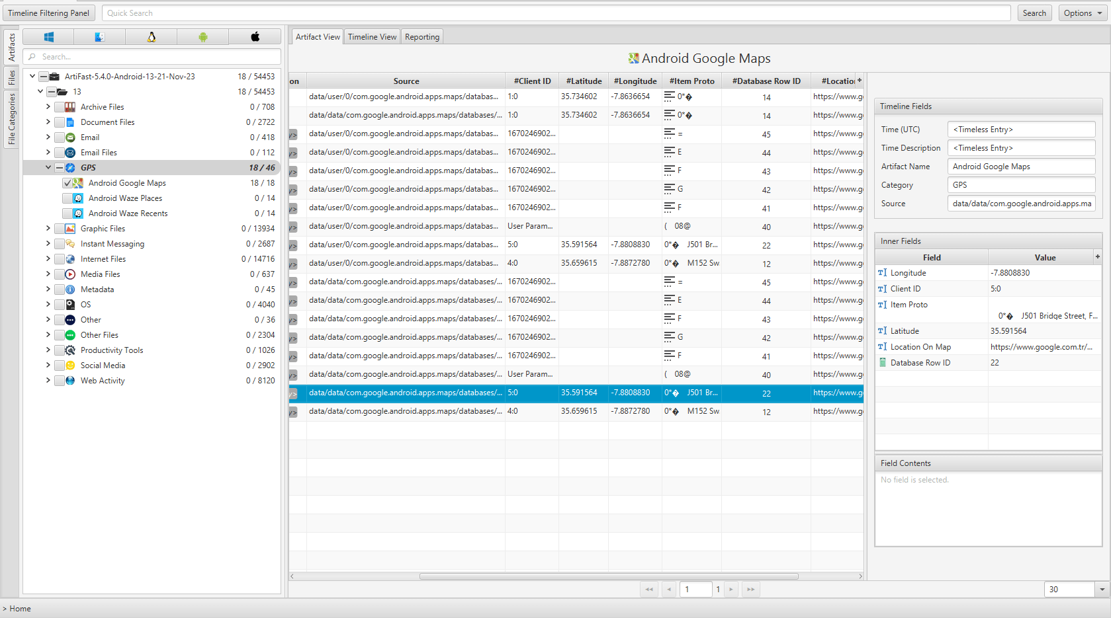Sort by the #Database Row ID column header
This screenshot has height=618, width=1111.
point(766,81)
